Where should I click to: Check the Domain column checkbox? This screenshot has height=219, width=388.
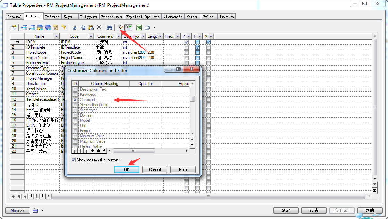pos(75,115)
